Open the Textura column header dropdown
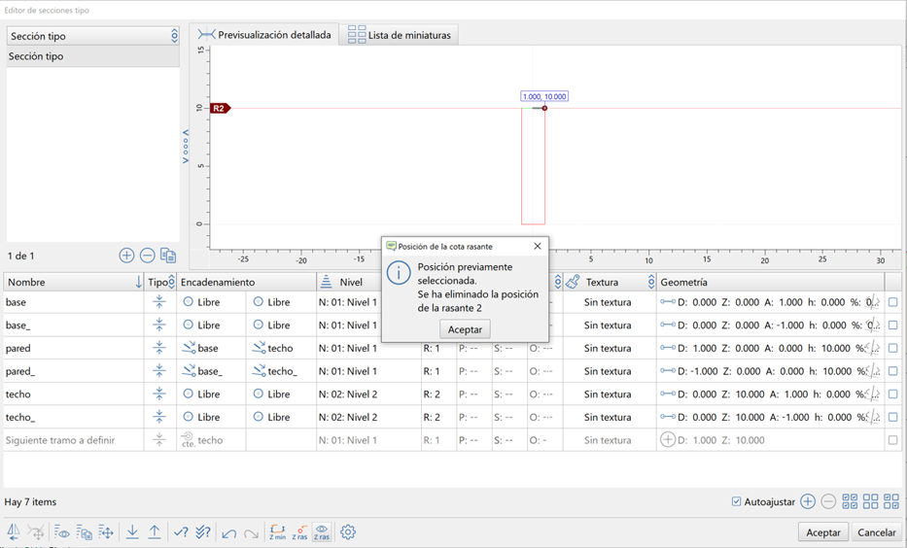The height and width of the screenshot is (548, 907). click(x=650, y=282)
